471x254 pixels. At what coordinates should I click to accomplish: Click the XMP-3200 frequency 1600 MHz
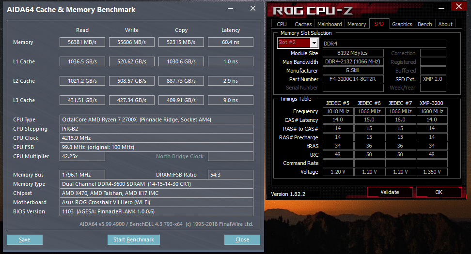tap(432, 112)
